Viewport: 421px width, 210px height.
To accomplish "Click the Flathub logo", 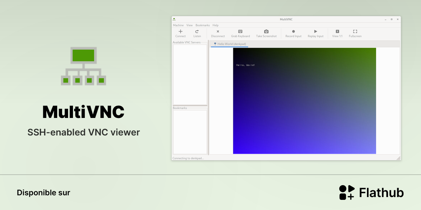I will [x=372, y=192].
